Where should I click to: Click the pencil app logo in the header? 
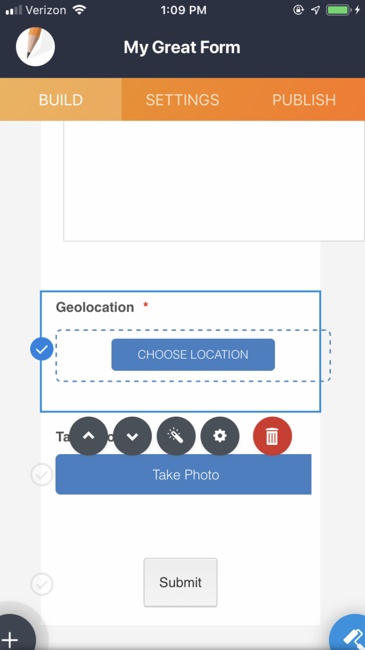pos(35,46)
